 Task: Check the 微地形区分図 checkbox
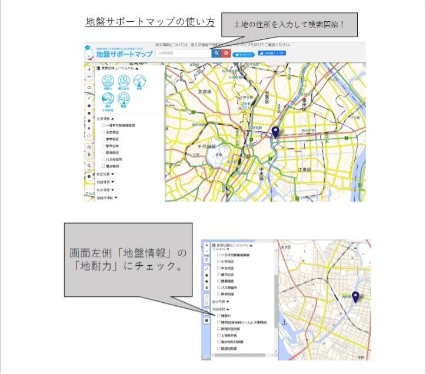click(218, 329)
